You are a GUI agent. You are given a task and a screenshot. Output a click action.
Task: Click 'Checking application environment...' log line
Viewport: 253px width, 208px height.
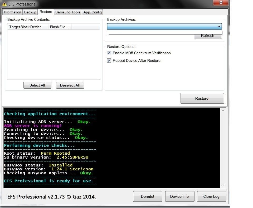(50, 114)
